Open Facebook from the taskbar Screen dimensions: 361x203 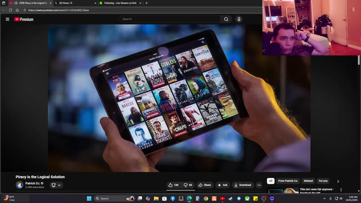pyautogui.click(x=173, y=198)
